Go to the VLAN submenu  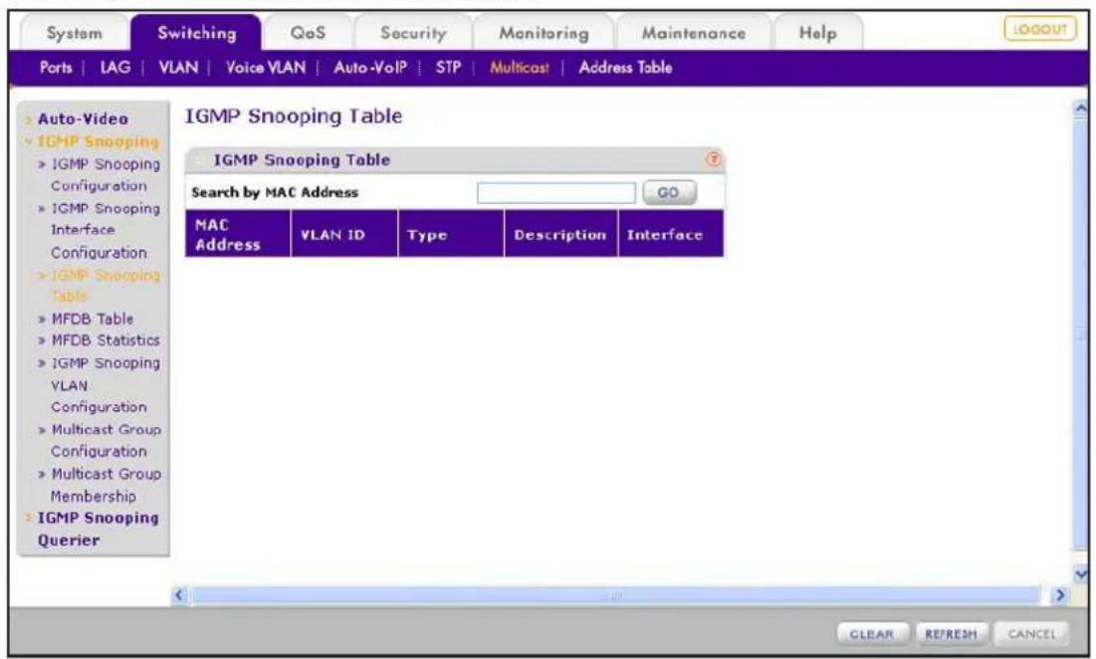coord(178,68)
